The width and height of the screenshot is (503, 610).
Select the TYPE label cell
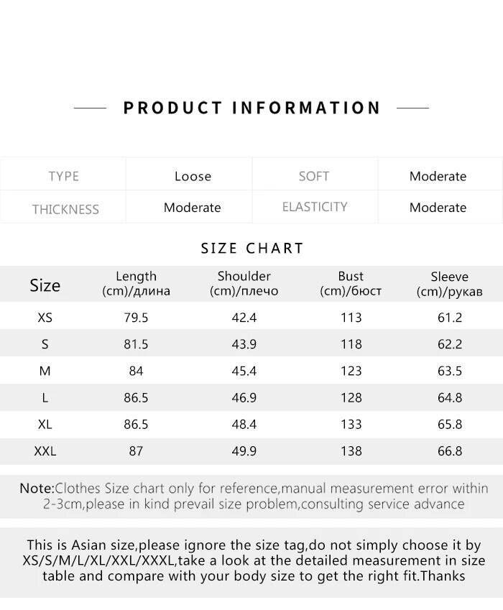pyautogui.click(x=63, y=177)
